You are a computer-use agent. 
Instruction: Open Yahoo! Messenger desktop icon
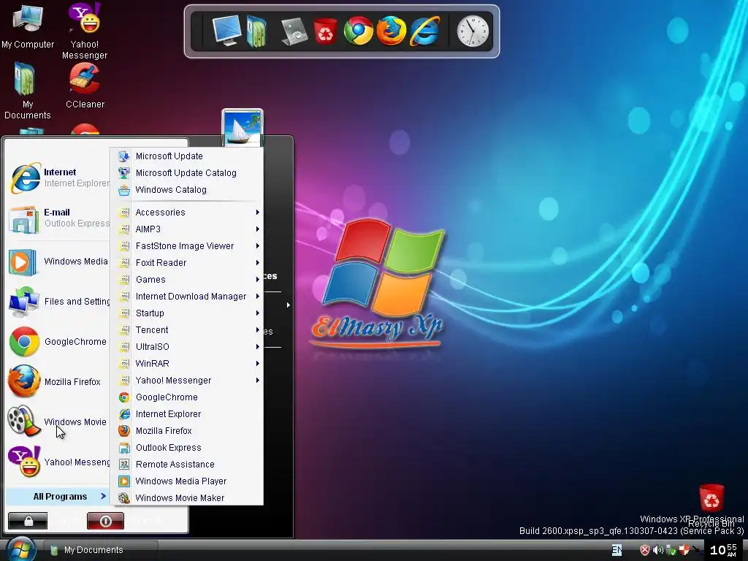tap(85, 31)
